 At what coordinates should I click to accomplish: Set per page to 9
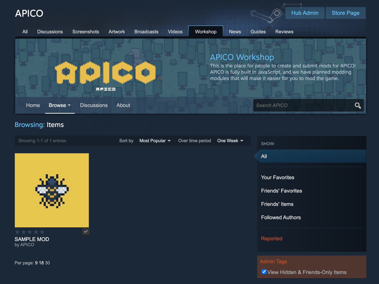(x=36, y=263)
